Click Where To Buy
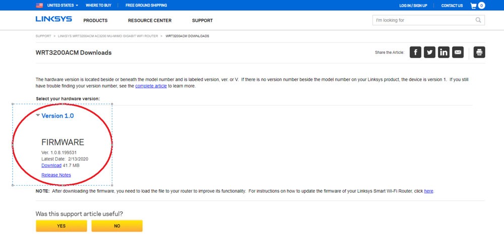The height and width of the screenshot is (234, 504). pos(98,6)
